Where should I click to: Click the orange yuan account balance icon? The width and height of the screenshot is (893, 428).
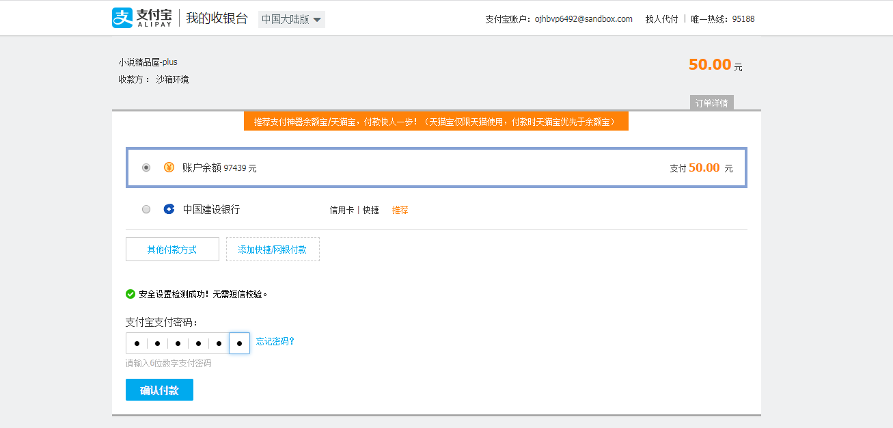click(x=169, y=168)
